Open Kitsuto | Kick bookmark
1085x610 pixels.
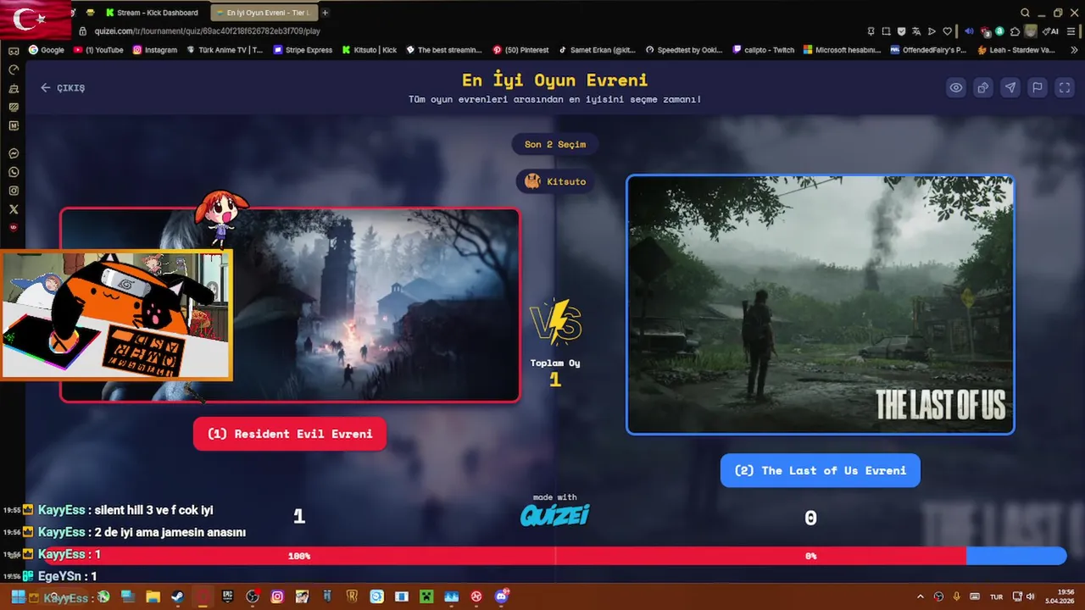(370, 50)
